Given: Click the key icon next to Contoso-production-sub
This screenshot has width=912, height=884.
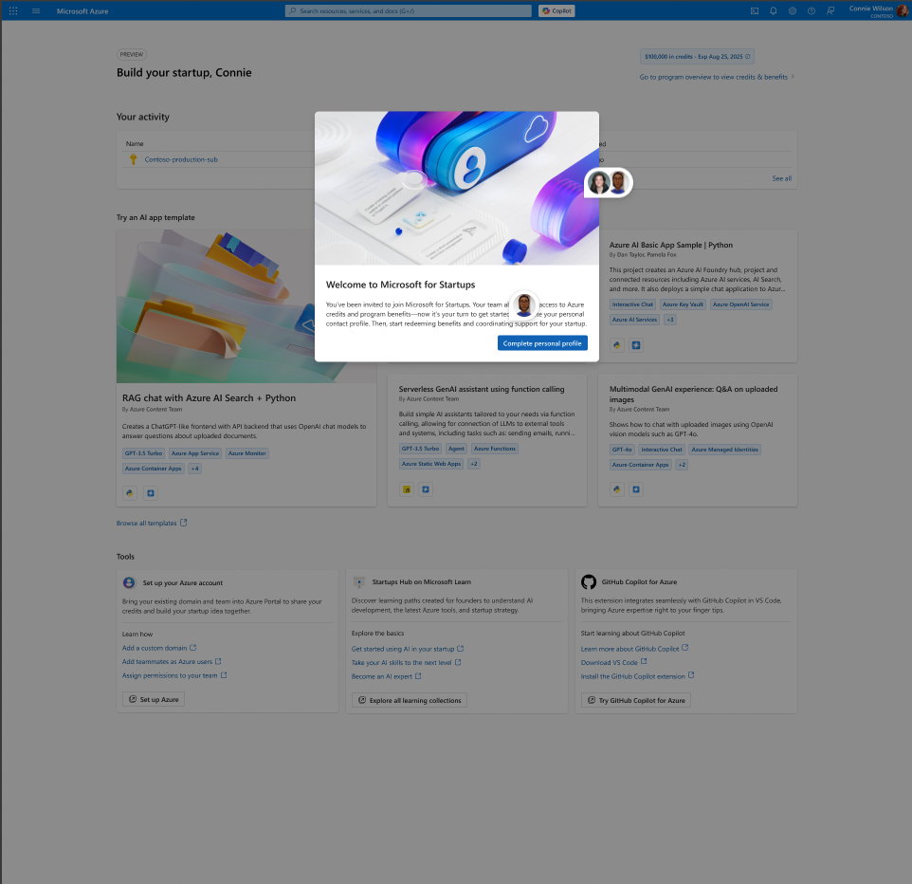Looking at the screenshot, I should point(133,159).
